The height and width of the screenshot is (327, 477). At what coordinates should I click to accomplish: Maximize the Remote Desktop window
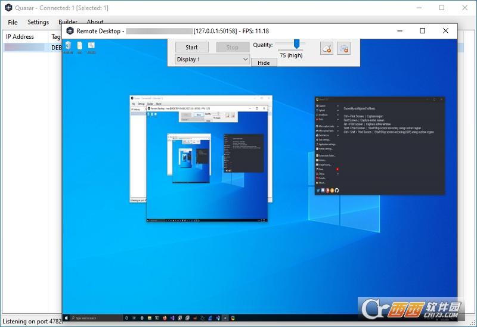pos(422,31)
